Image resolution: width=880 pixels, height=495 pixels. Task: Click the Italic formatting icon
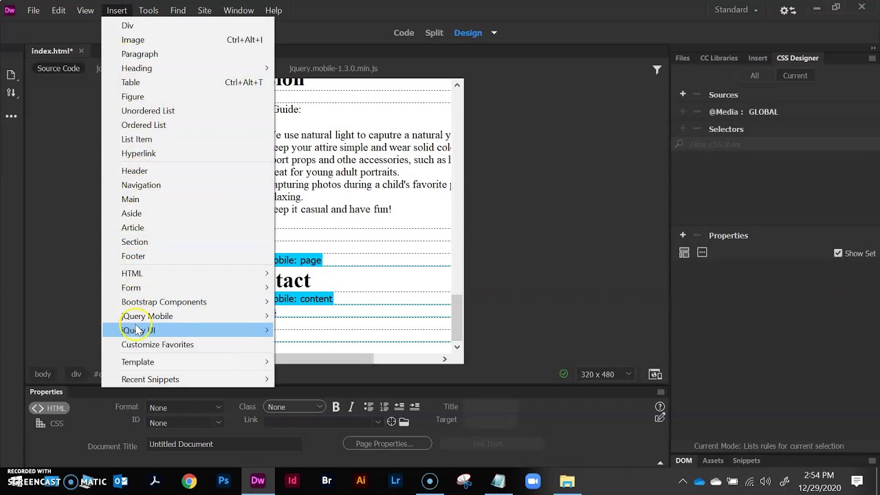351,407
